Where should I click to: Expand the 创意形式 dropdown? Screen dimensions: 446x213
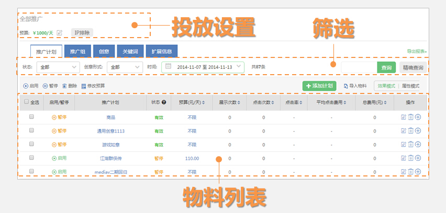pyautogui.click(x=125, y=67)
